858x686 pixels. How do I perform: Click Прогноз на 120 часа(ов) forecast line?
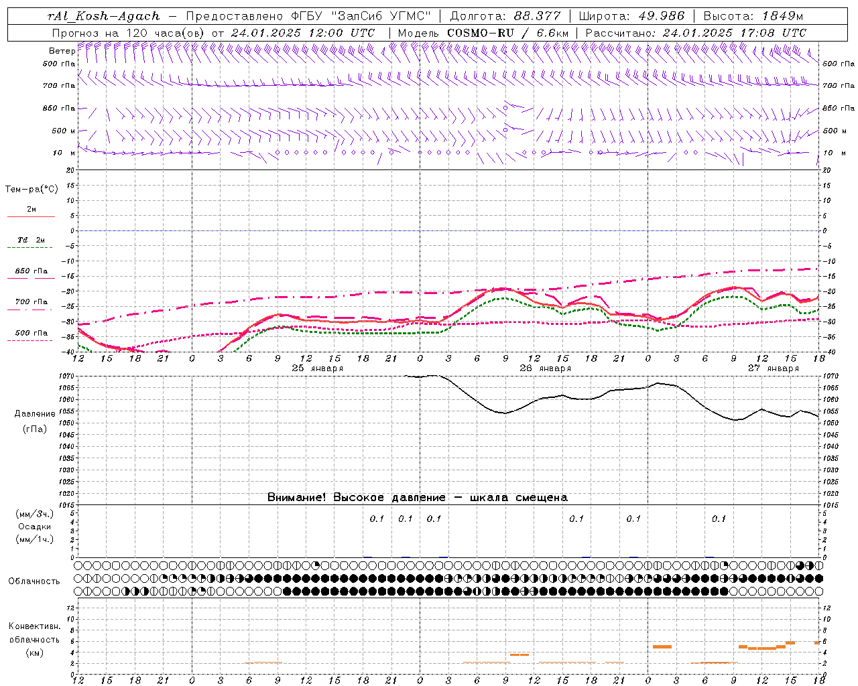click(x=213, y=33)
